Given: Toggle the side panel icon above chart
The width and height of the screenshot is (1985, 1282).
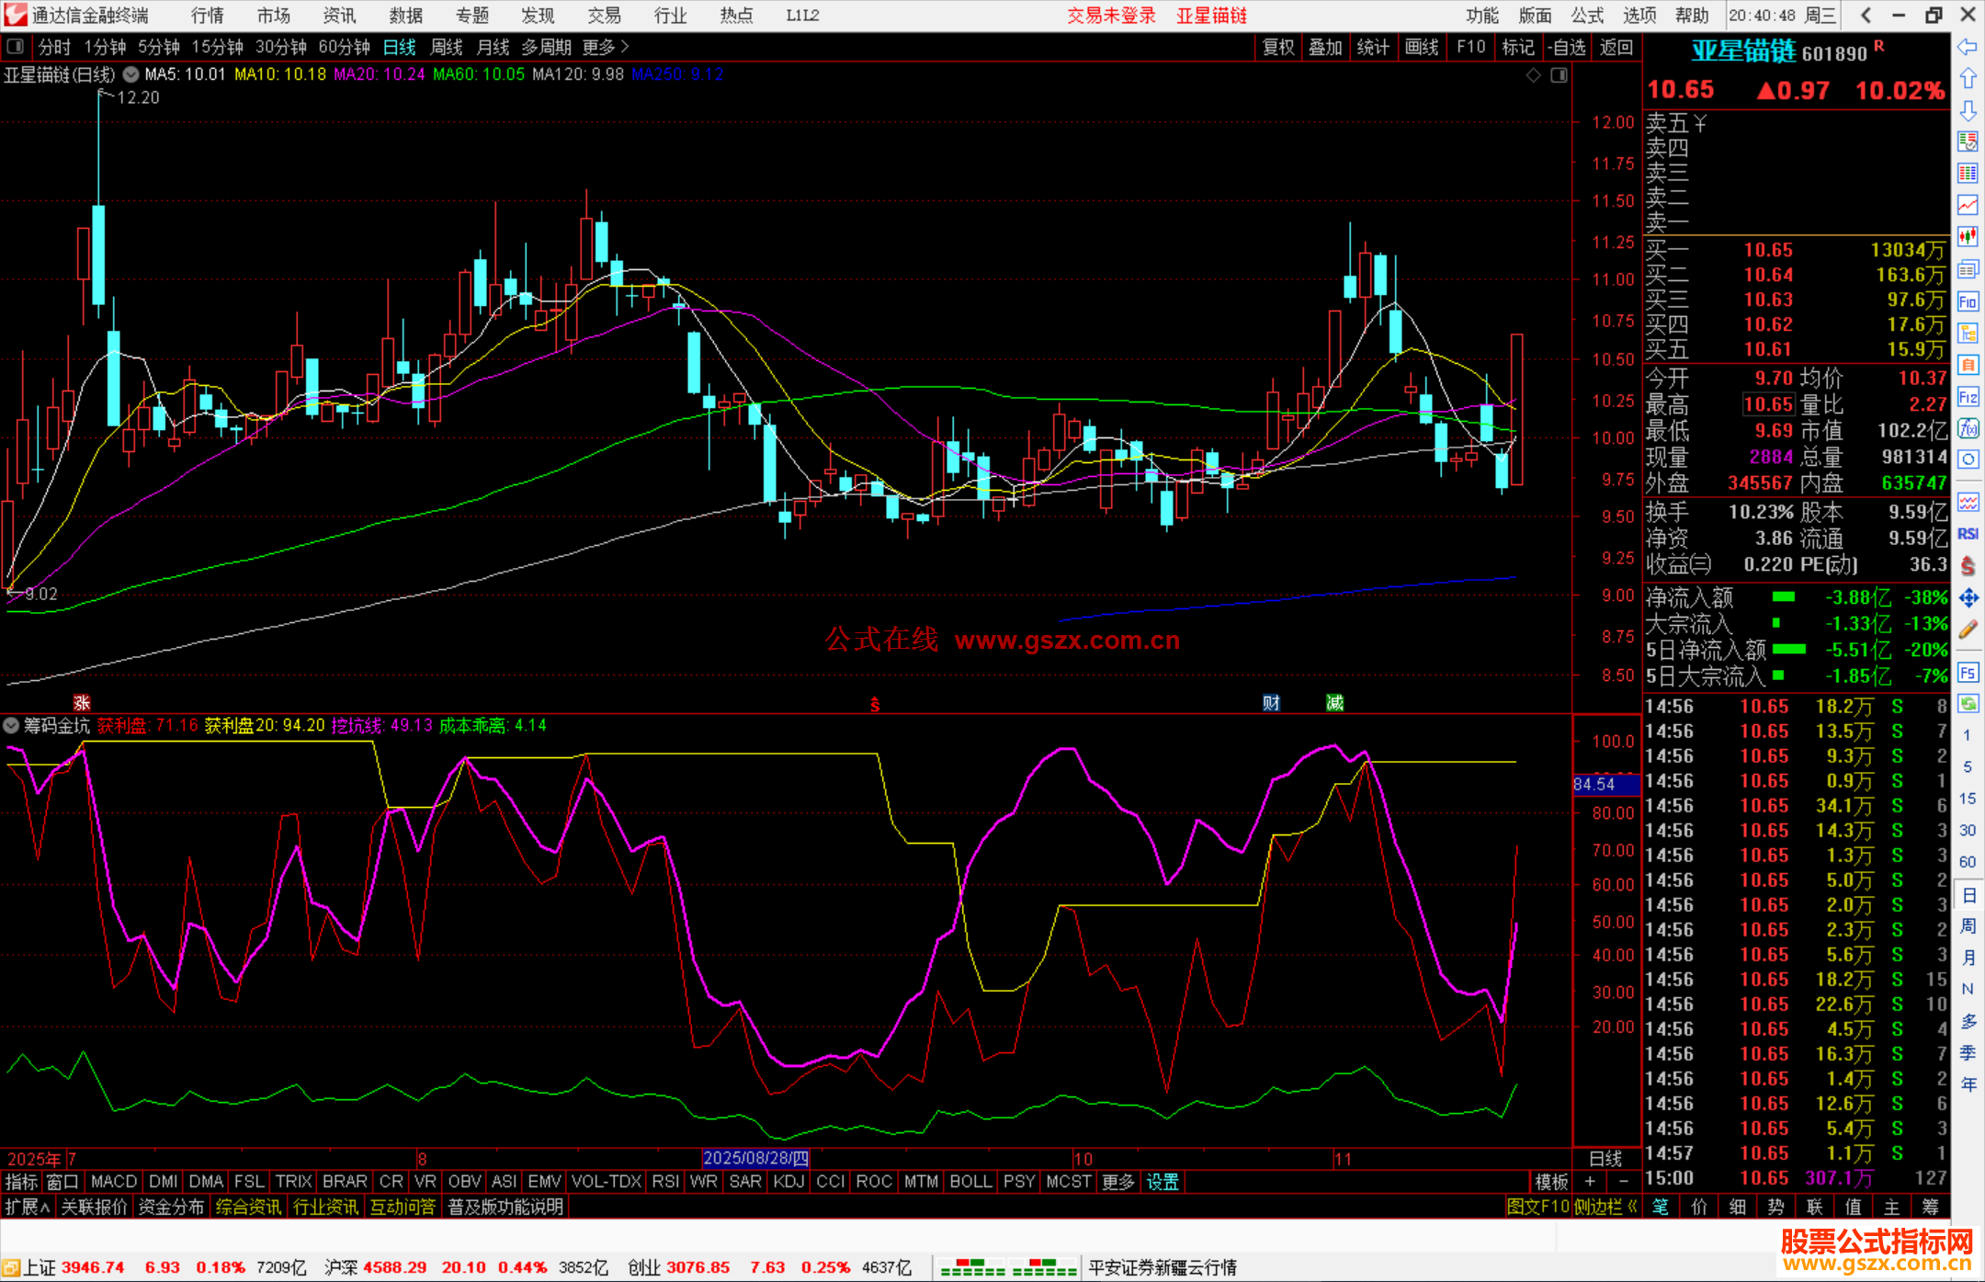Looking at the screenshot, I should [x=1559, y=75].
